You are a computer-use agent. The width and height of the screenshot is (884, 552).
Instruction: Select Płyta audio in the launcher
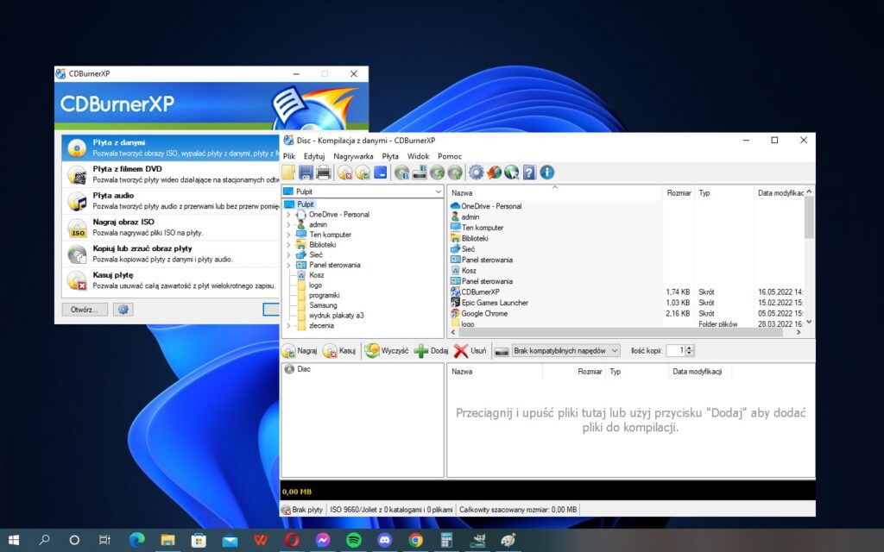(171, 201)
